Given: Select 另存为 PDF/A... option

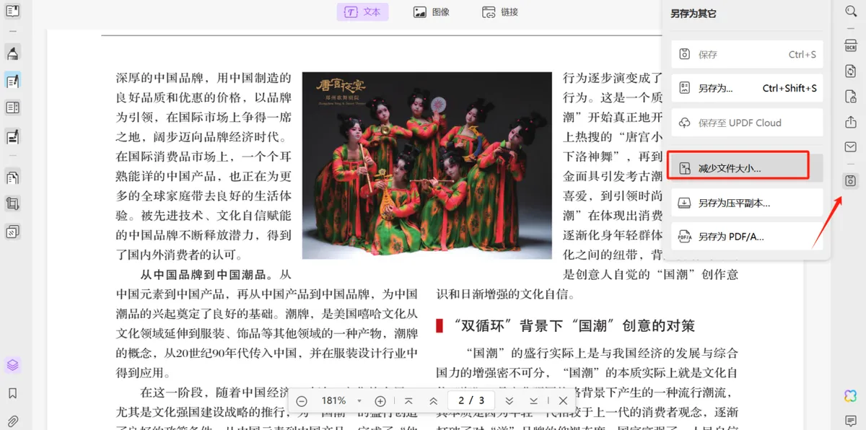Looking at the screenshot, I should 747,237.
